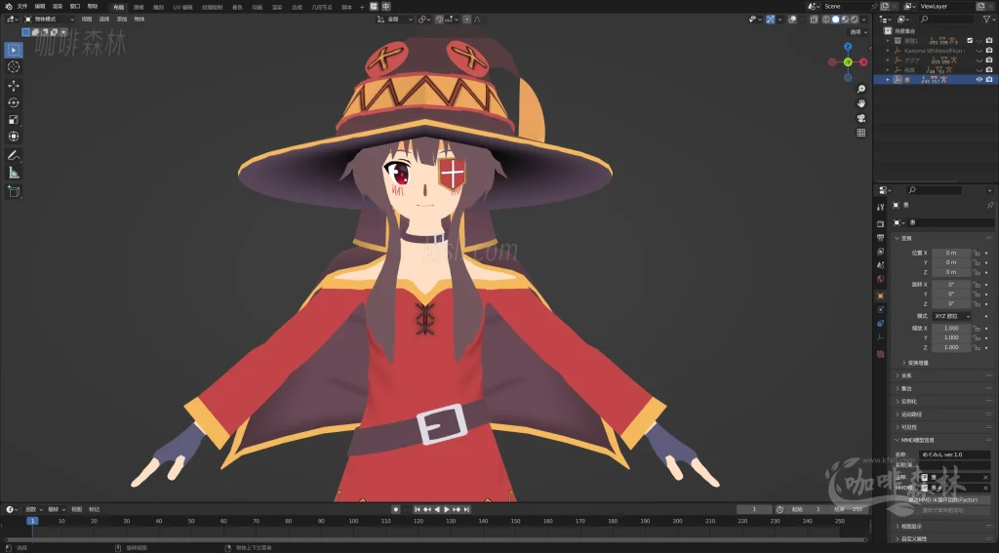This screenshot has width=999, height=553.
Task: Open the transform orientation dropdown
Action: point(396,20)
